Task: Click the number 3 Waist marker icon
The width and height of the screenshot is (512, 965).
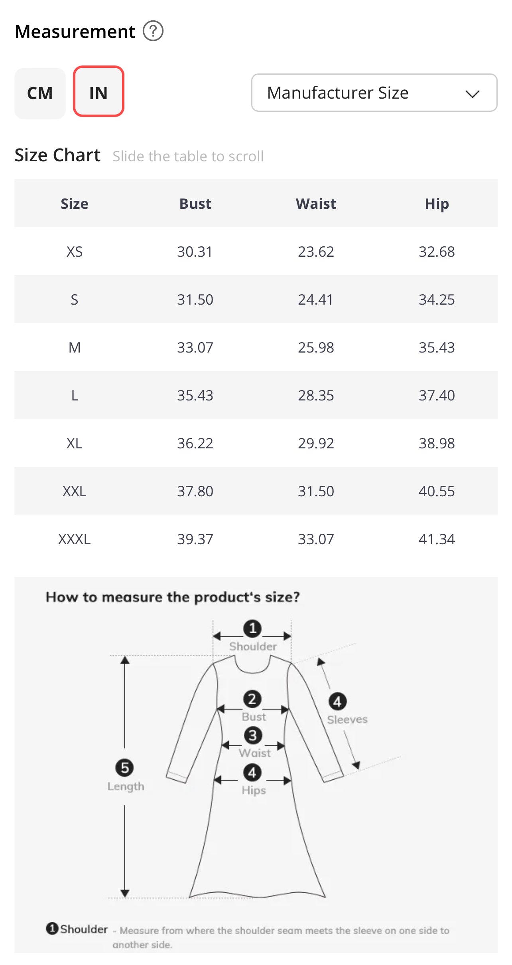Action: (253, 735)
